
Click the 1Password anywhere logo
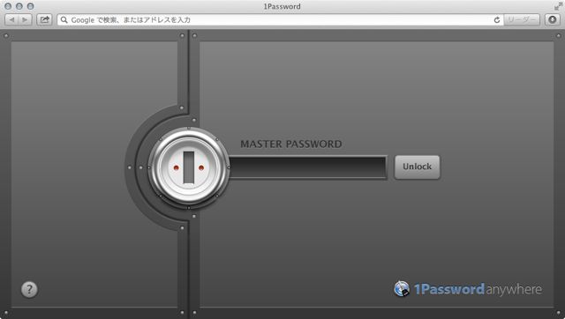tap(468, 289)
